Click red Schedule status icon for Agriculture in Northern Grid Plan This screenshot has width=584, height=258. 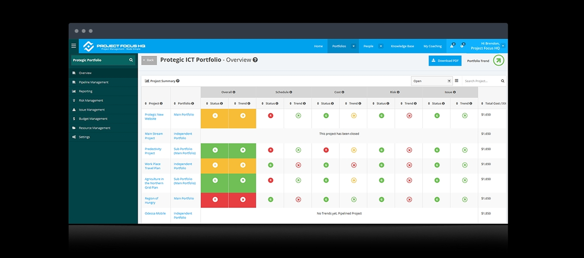(x=271, y=180)
